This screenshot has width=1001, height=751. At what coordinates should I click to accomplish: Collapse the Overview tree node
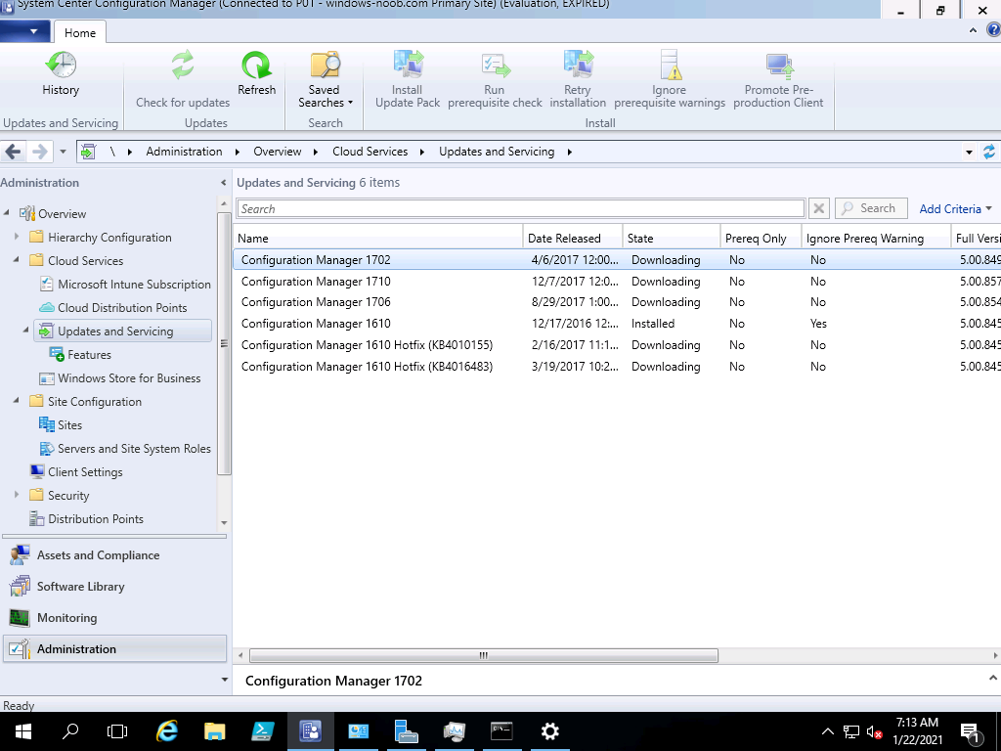[7, 212]
